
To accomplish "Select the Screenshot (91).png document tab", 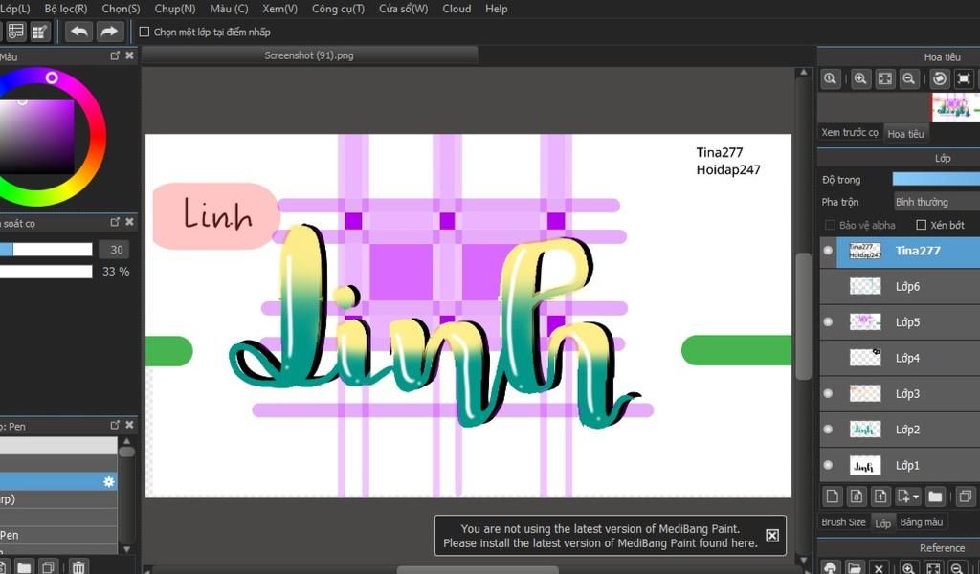I will [309, 55].
